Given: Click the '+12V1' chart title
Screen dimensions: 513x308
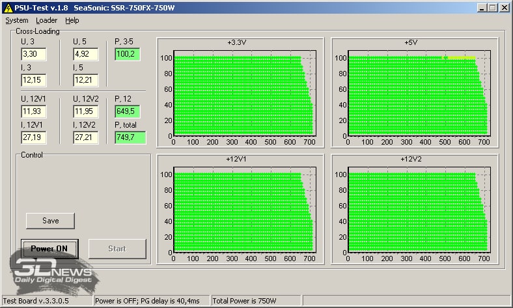Looking at the screenshot, I should pos(236,159).
